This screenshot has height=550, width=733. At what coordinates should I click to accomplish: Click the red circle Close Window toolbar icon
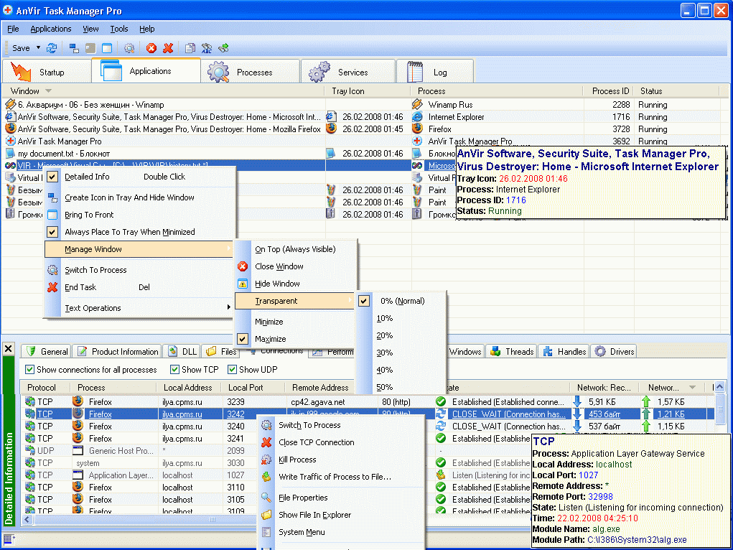[151, 47]
